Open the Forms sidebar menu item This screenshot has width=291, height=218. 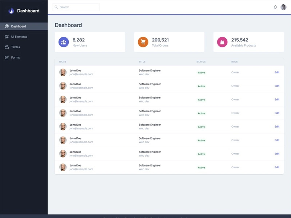click(x=24, y=57)
